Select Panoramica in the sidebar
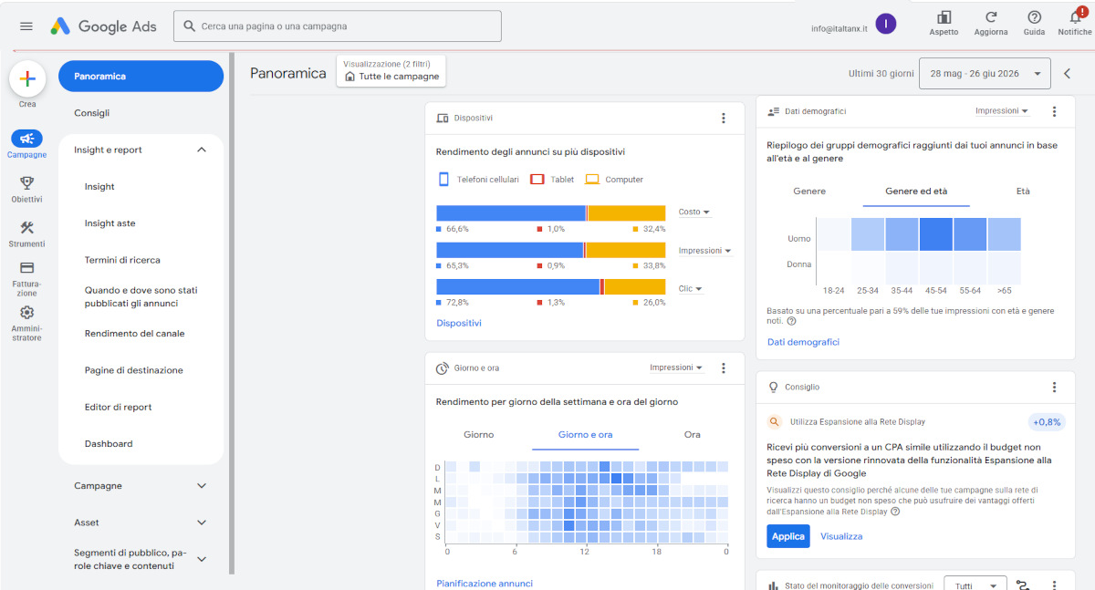Screen dimensions: 1095x590 141,76
